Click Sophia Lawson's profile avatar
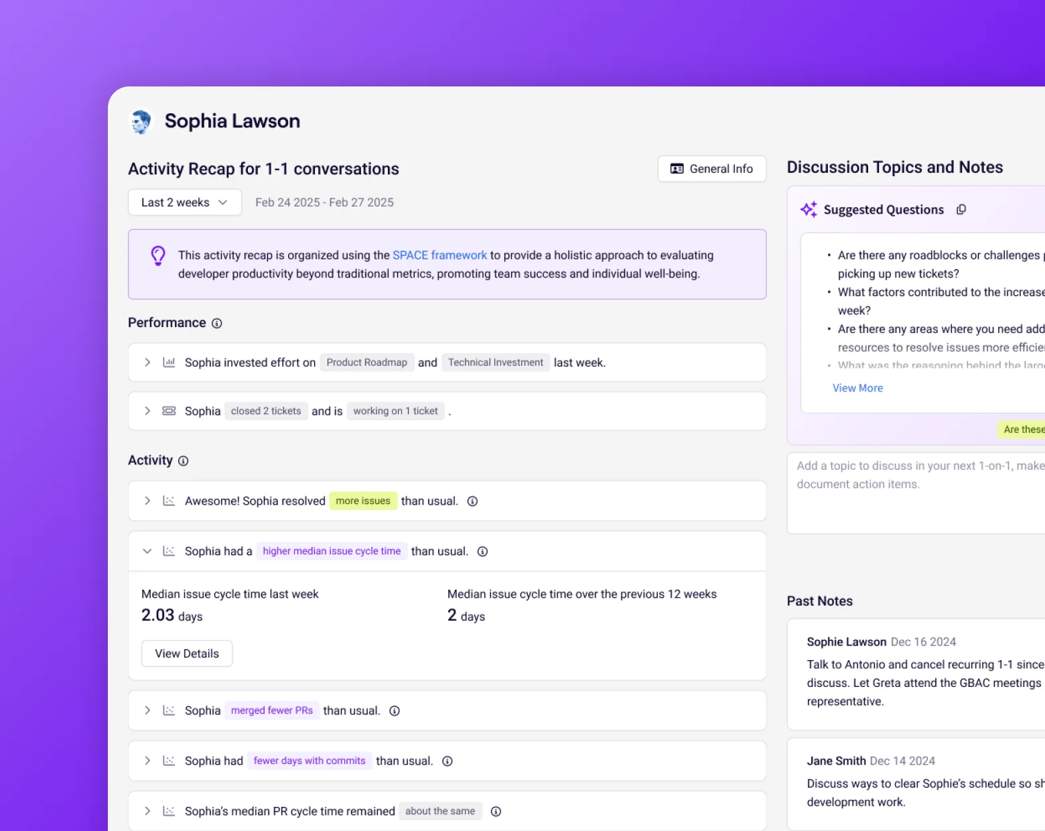The image size is (1045, 831). [141, 122]
